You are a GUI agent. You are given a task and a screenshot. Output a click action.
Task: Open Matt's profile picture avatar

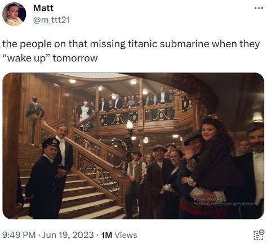click(14, 14)
